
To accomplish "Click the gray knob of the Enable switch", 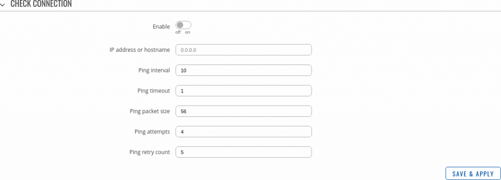I will [180, 25].
